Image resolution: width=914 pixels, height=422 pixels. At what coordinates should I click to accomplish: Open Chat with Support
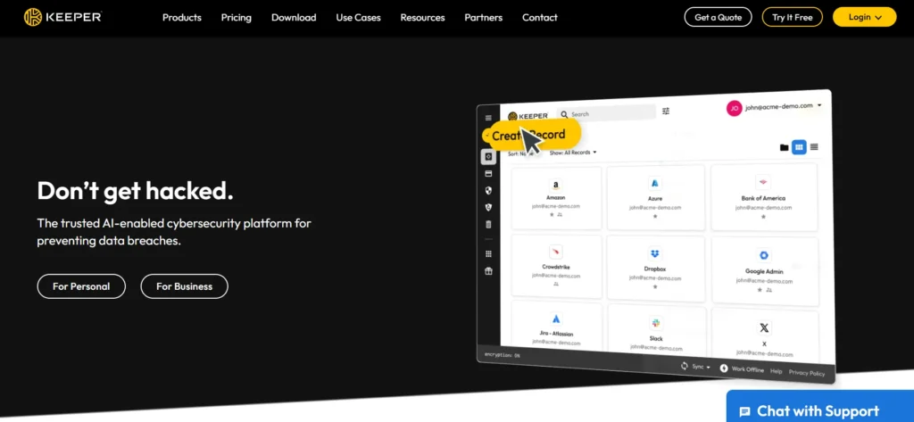pyautogui.click(x=820, y=407)
